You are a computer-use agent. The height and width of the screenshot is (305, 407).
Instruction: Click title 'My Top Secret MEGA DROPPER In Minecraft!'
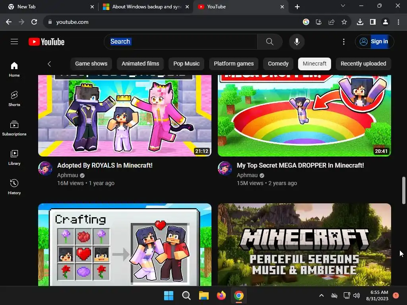tap(300, 166)
